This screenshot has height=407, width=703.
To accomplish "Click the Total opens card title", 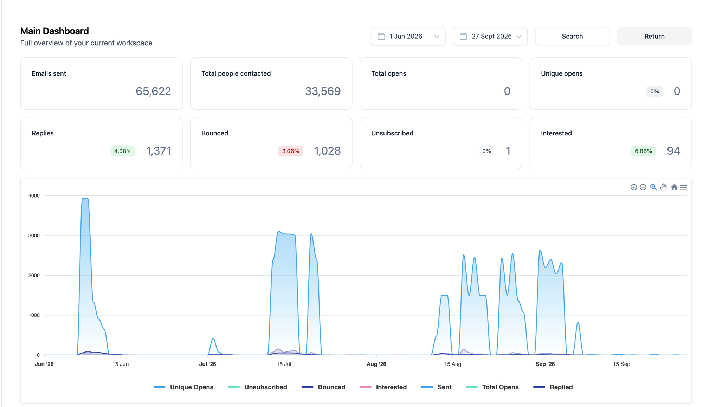I will click(x=389, y=73).
